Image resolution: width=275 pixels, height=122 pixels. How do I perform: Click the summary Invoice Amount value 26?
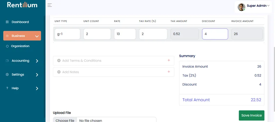point(259,67)
